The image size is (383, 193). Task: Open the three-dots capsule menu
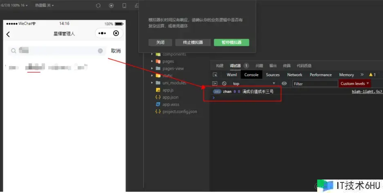[x=102, y=33]
